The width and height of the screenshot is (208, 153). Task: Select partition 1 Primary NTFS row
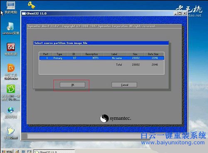[102, 58]
